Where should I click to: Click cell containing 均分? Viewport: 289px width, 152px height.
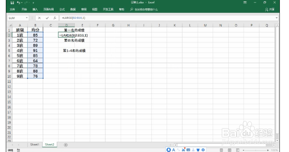click(35, 30)
